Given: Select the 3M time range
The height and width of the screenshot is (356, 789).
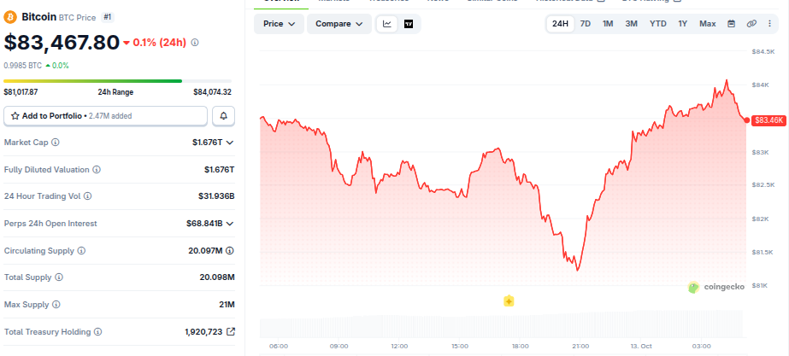Looking at the screenshot, I should (x=632, y=24).
